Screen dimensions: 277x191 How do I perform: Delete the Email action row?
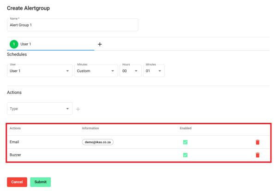point(258,142)
